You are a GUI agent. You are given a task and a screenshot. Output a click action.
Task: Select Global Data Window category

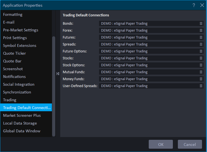tap(26, 131)
